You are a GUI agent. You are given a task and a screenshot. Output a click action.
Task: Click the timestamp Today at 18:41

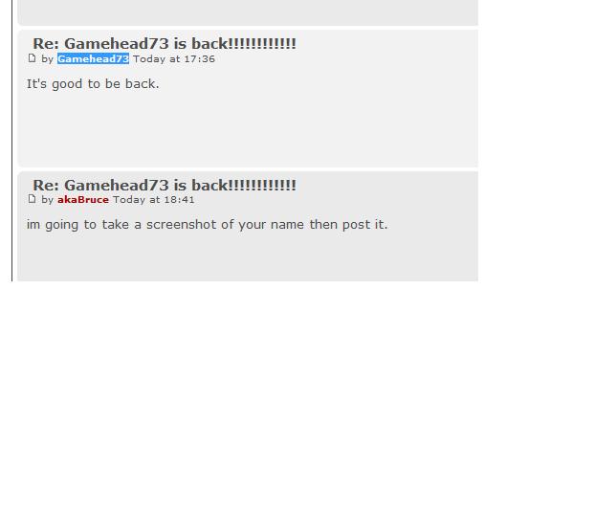click(x=153, y=199)
